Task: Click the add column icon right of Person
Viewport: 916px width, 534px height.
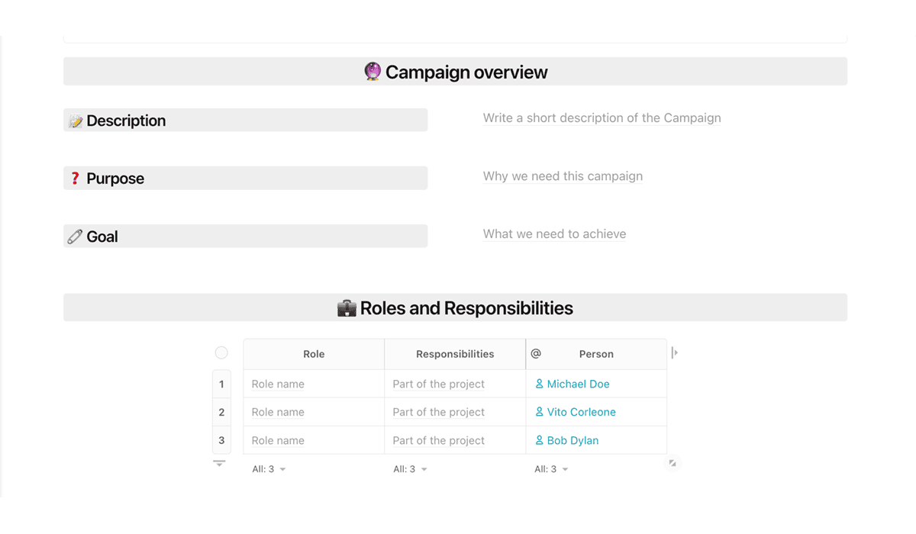Action: coord(674,353)
